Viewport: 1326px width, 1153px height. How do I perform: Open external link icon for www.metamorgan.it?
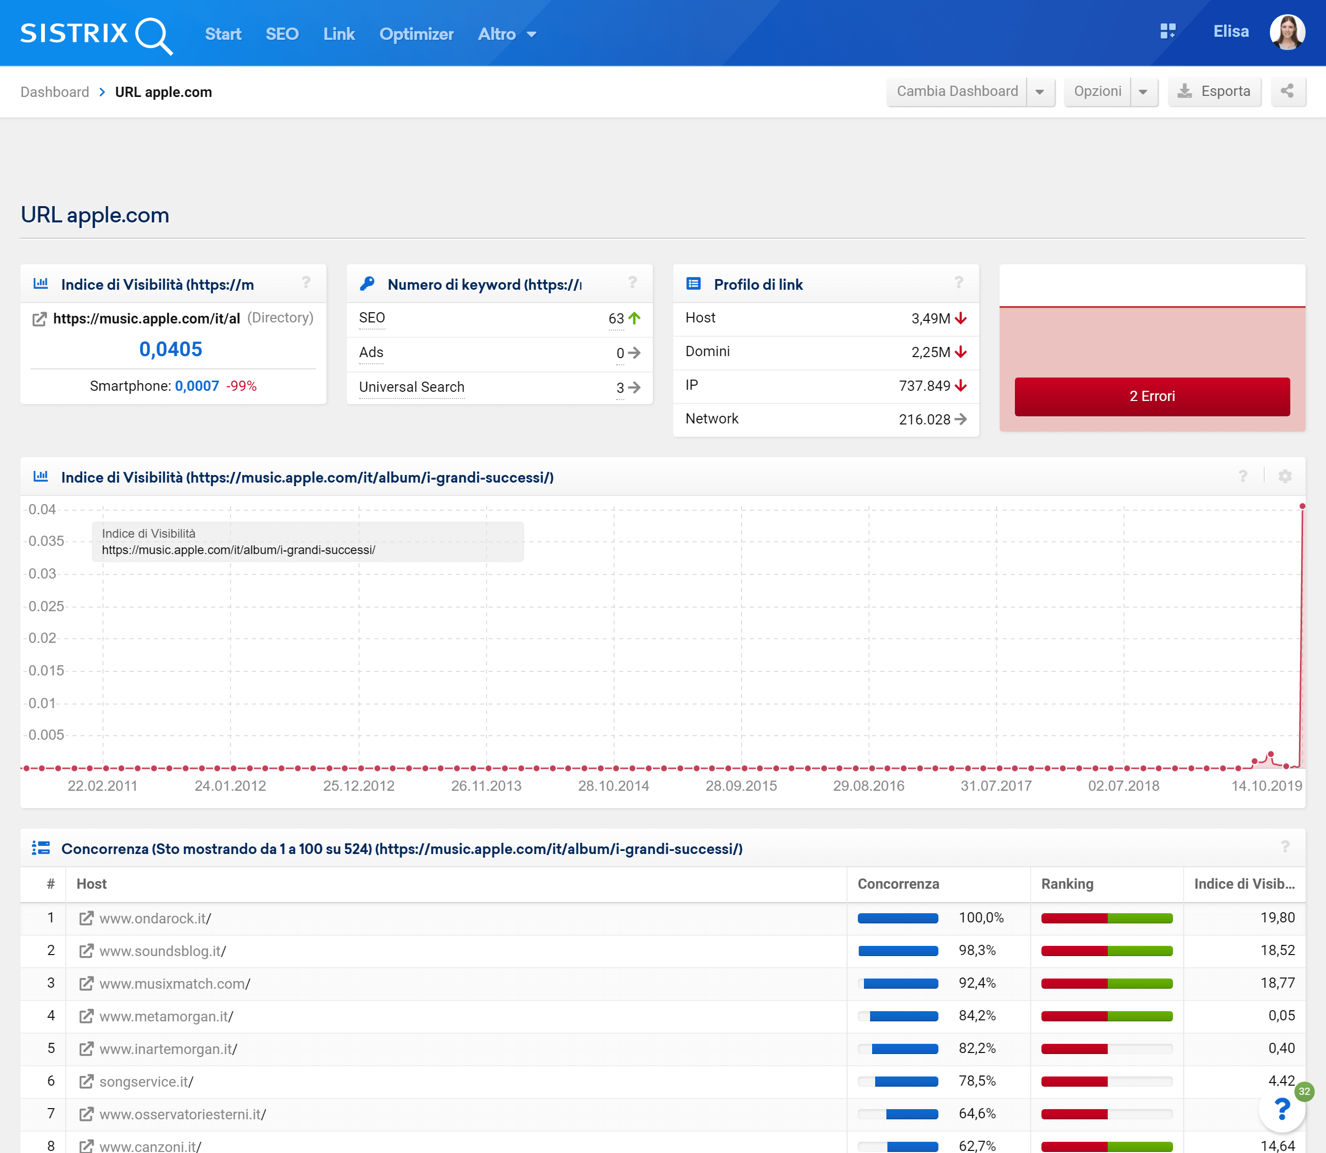pyautogui.click(x=86, y=1016)
